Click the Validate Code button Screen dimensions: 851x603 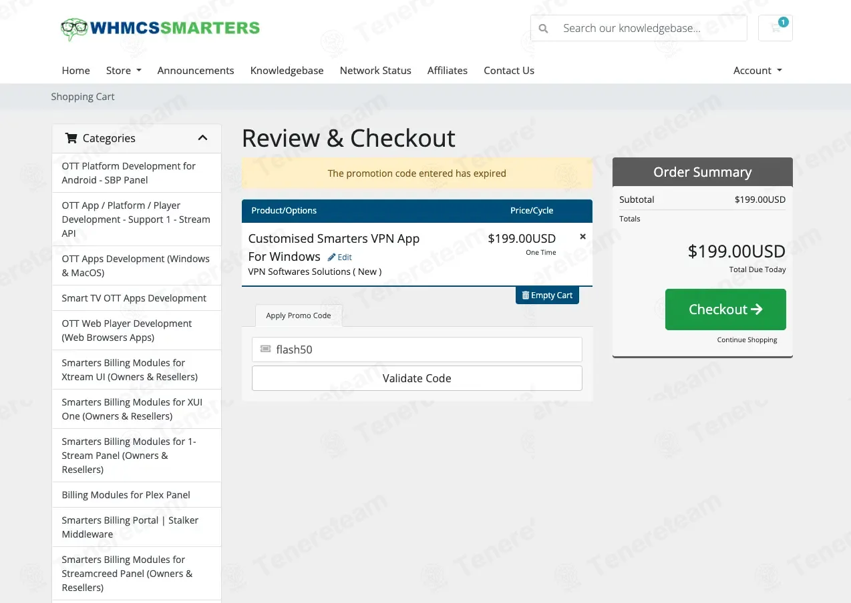417,378
